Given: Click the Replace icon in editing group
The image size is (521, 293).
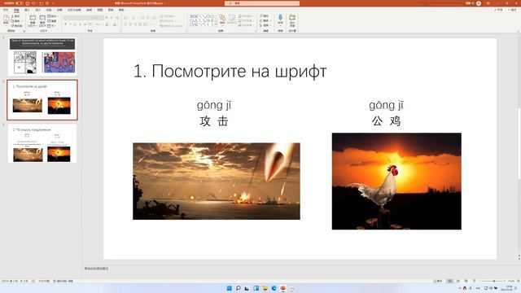Looking at the screenshot, I should pos(261,20).
